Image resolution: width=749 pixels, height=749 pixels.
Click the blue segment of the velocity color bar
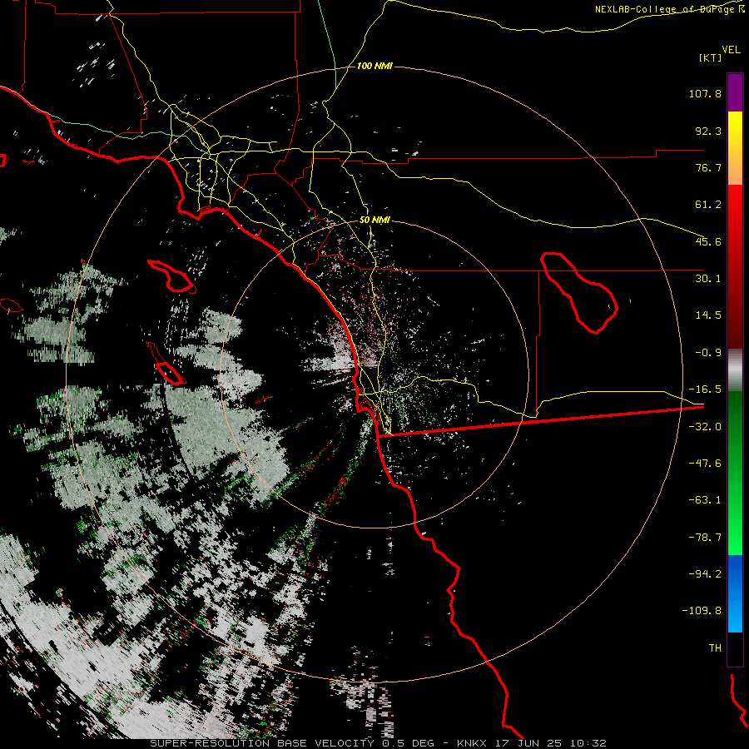tap(735, 593)
